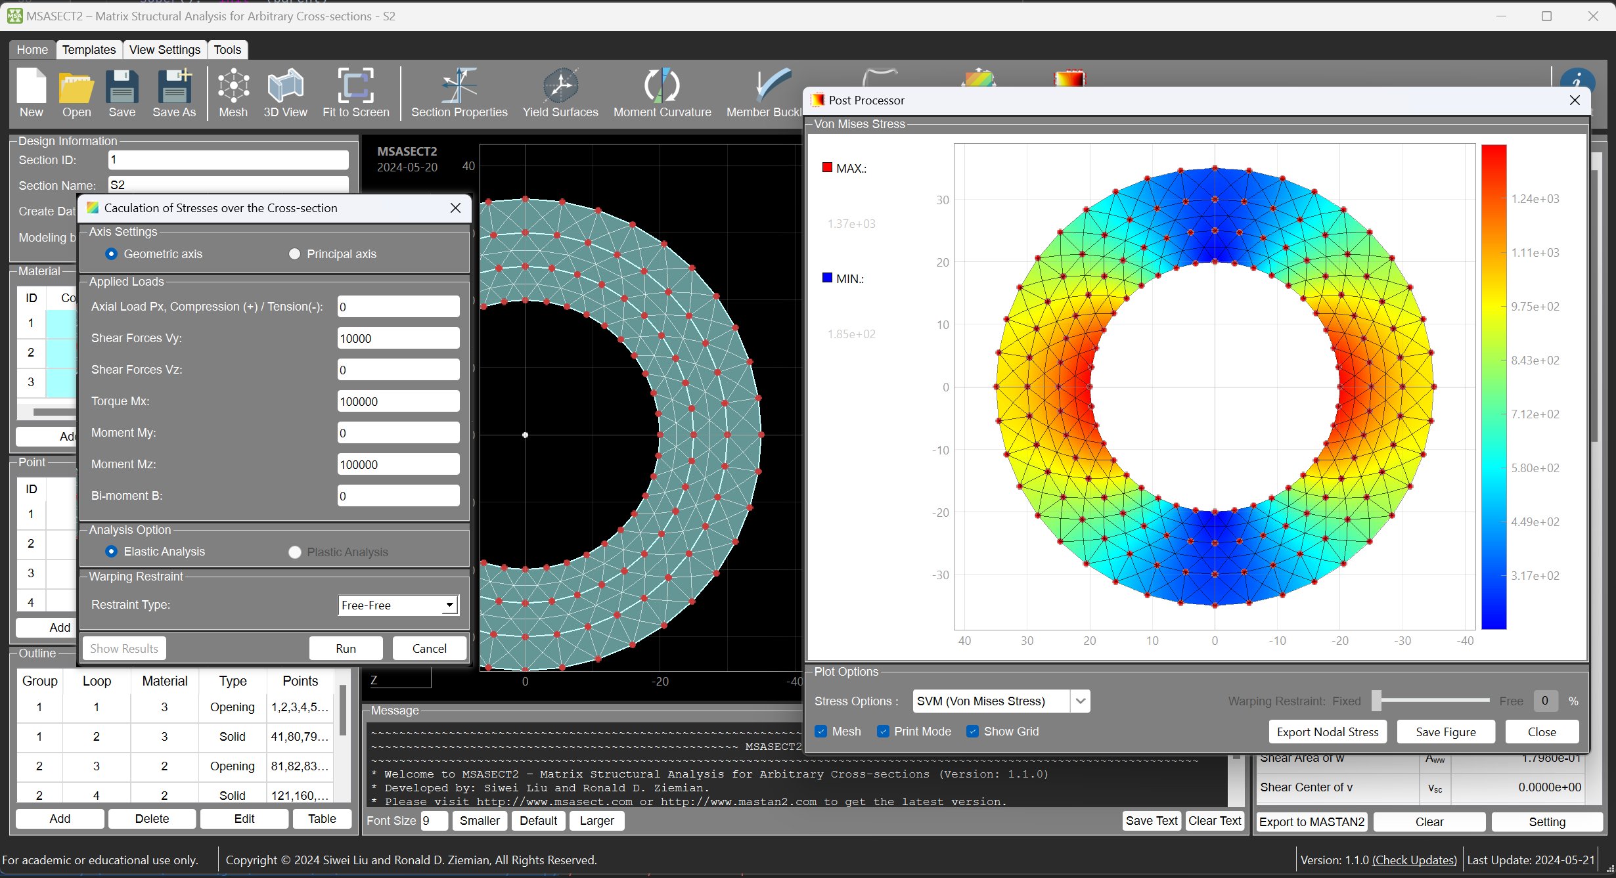Switch to the Tools tab
The height and width of the screenshot is (878, 1616).
pos(227,49)
